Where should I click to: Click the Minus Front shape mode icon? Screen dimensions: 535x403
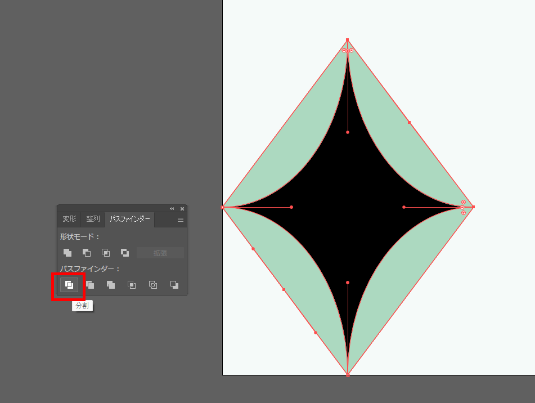[x=87, y=253]
